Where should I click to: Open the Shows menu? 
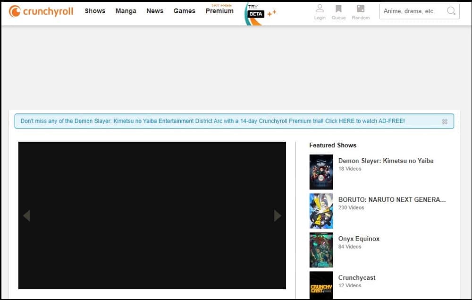(x=95, y=11)
